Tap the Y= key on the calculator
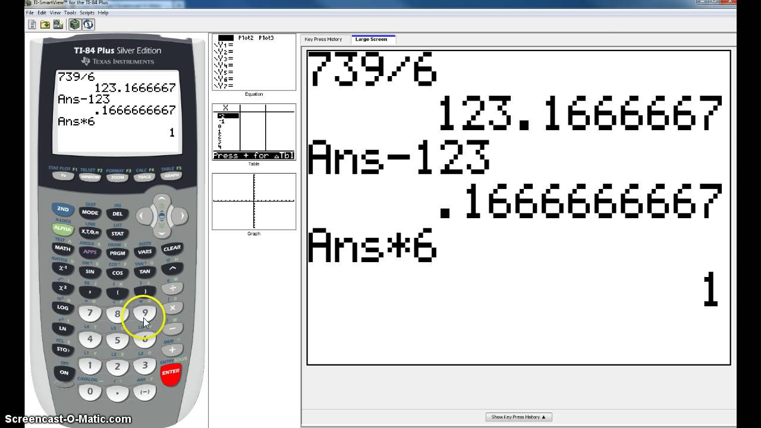 (63, 176)
